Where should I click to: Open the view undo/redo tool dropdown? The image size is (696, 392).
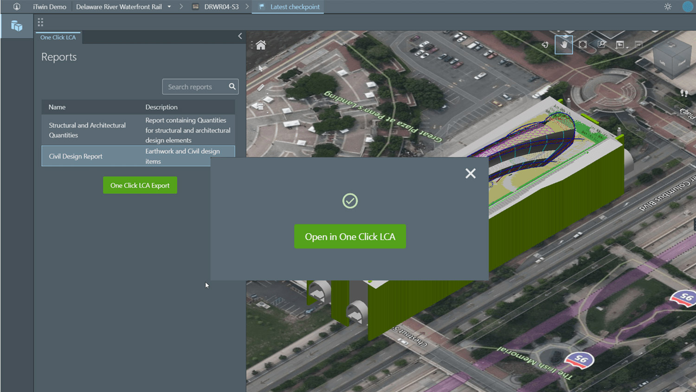[621, 45]
